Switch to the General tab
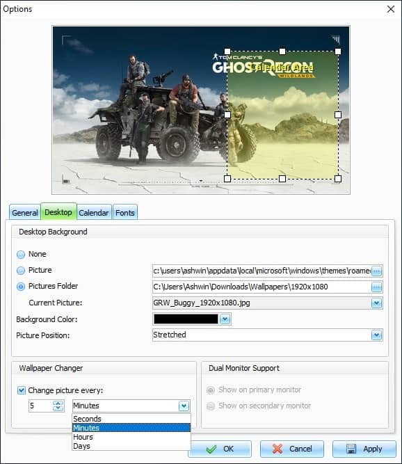The height and width of the screenshot is (464, 402). 25,212
